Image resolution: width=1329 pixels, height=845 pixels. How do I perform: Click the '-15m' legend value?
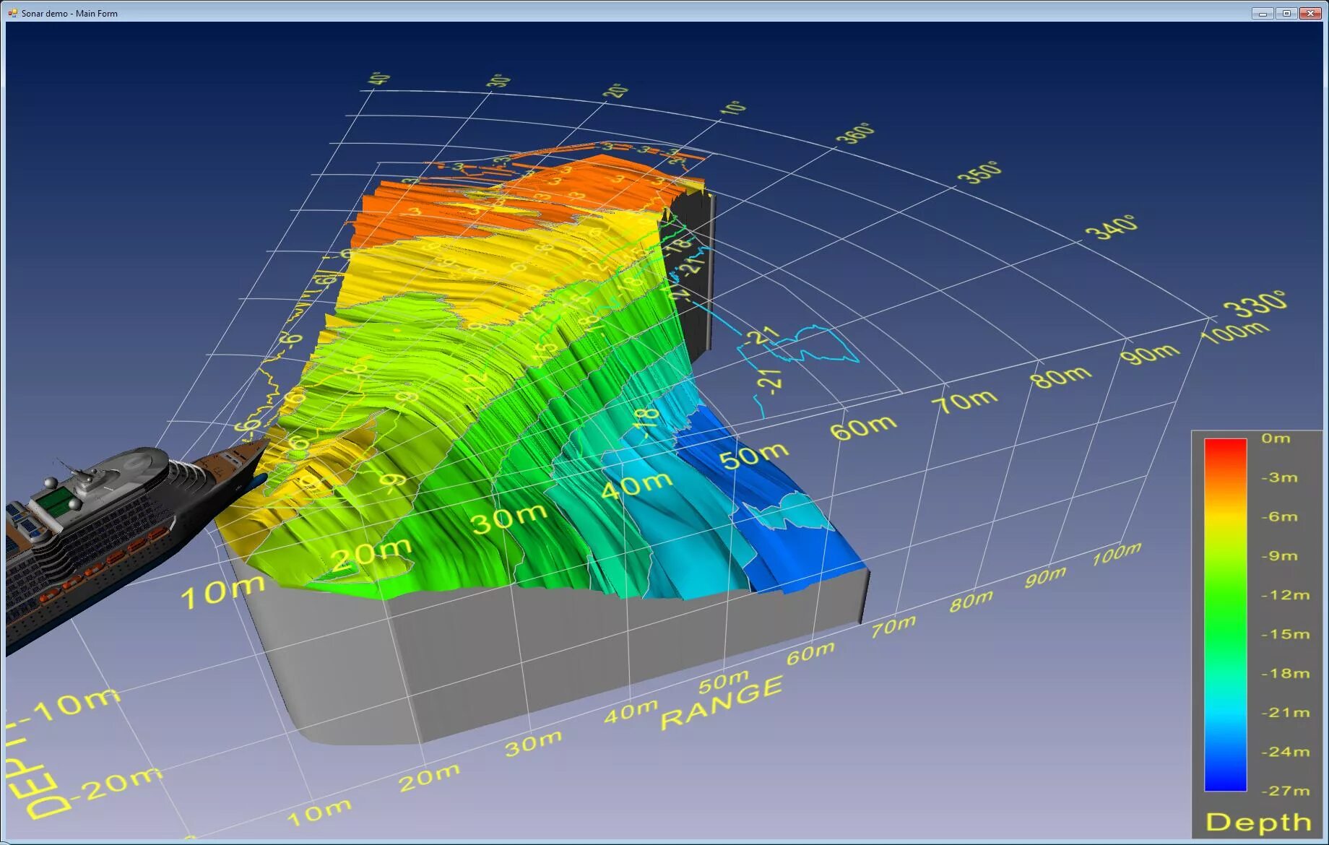point(1285,634)
